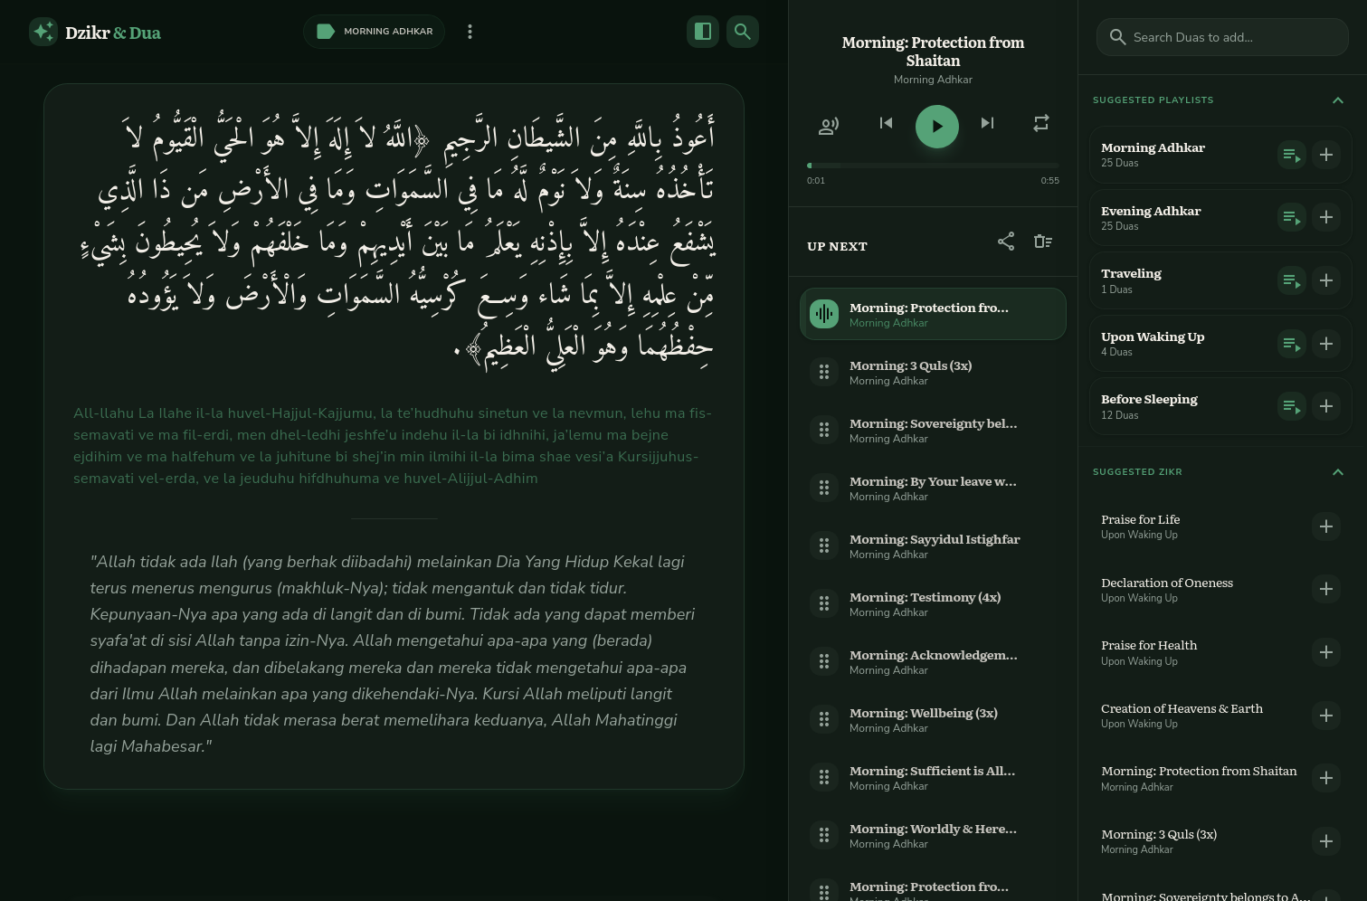Select Morning: Sayyidul Istighfar in queue
The width and height of the screenshot is (1367, 901).
click(x=933, y=545)
